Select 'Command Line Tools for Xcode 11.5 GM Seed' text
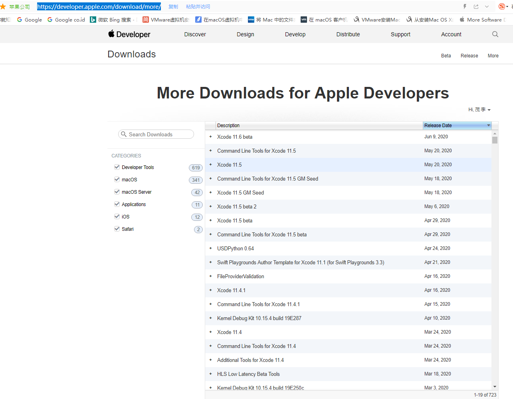This screenshot has width=513, height=399. click(268, 179)
